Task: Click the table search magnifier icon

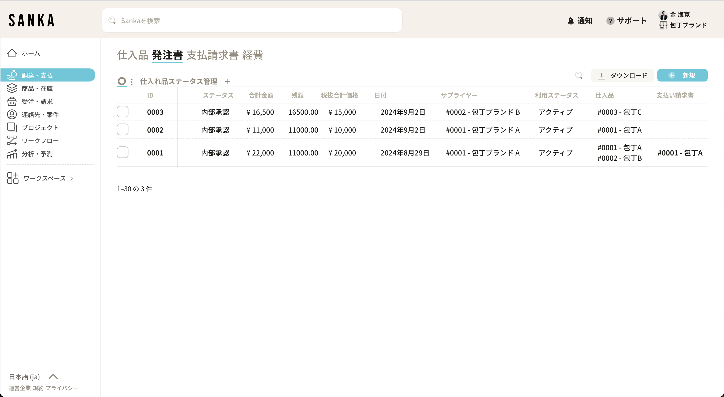Action: point(579,75)
